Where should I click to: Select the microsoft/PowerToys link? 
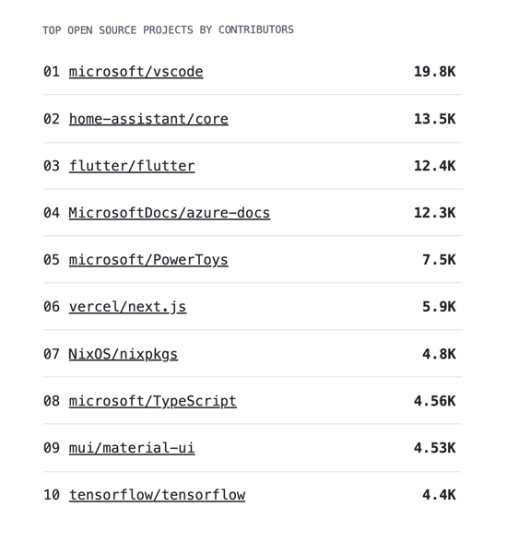tap(148, 260)
